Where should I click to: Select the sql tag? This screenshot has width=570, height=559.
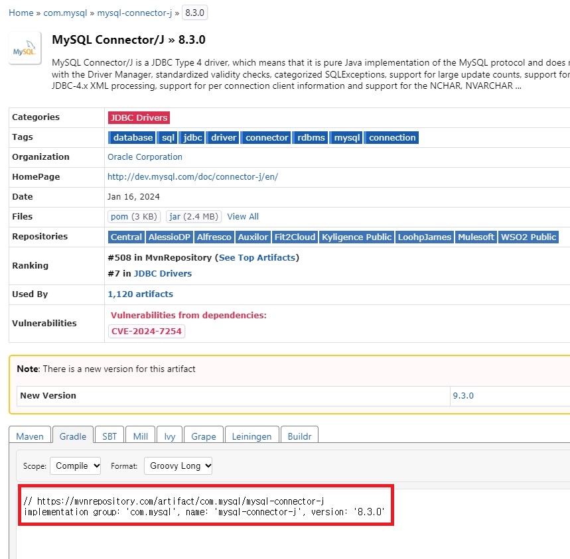[167, 138]
